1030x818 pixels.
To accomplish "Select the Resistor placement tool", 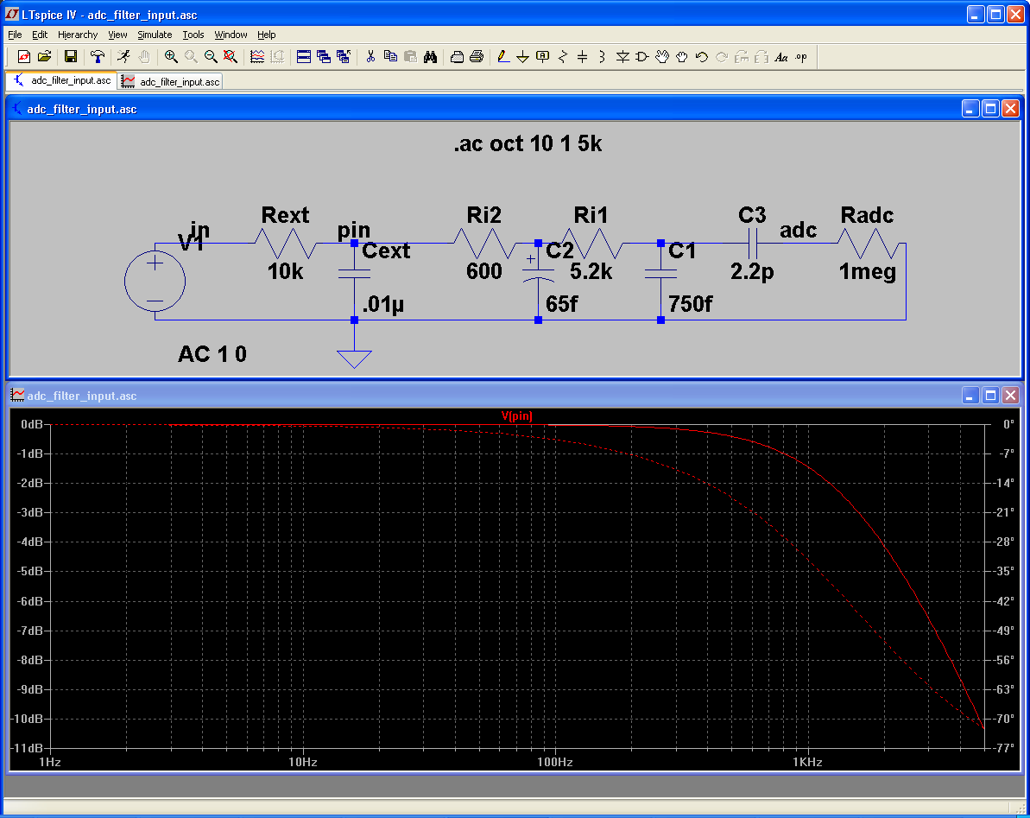I will 563,57.
